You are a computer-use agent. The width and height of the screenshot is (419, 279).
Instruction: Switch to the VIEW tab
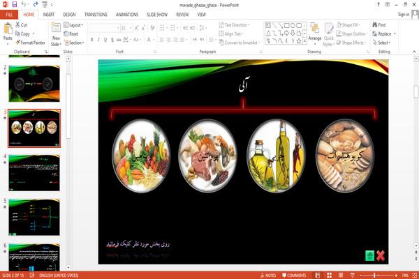tap(202, 15)
